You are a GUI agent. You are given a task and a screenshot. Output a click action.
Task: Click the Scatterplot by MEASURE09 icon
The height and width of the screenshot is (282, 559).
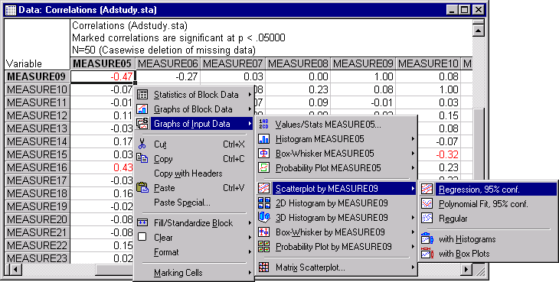[x=264, y=189]
